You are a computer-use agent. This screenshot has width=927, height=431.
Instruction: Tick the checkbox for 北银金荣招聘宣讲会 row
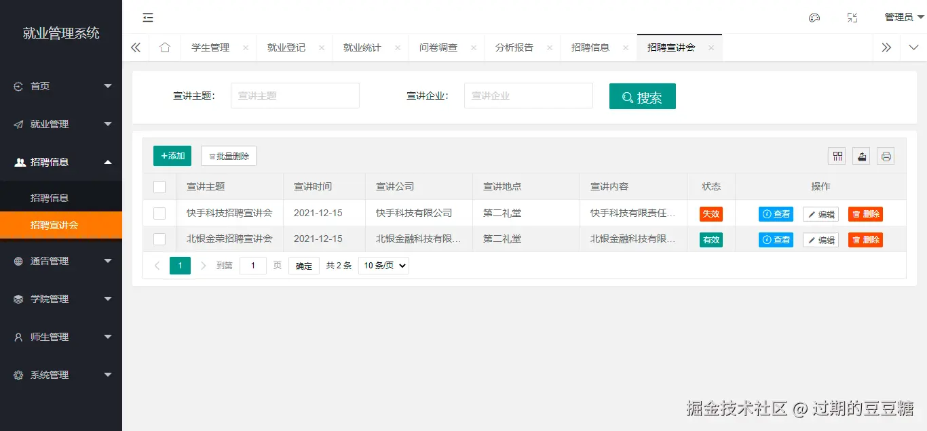click(x=159, y=239)
